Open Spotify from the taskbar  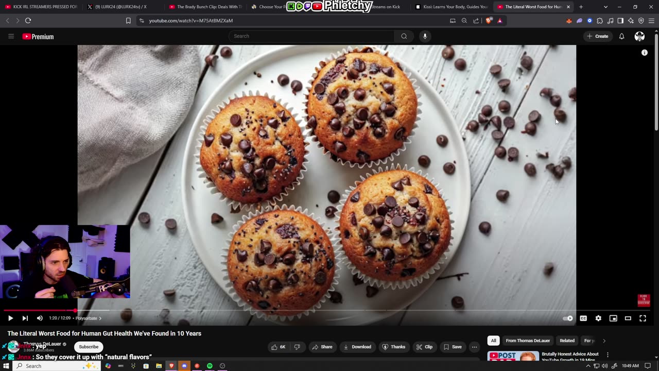coord(210,366)
